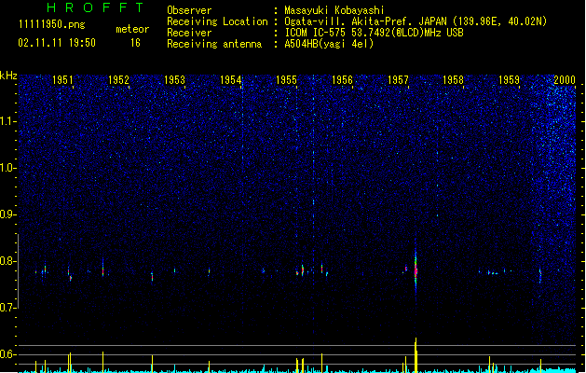
Task: Click the 0.7 kHz frequency axis label
Action: [7, 308]
